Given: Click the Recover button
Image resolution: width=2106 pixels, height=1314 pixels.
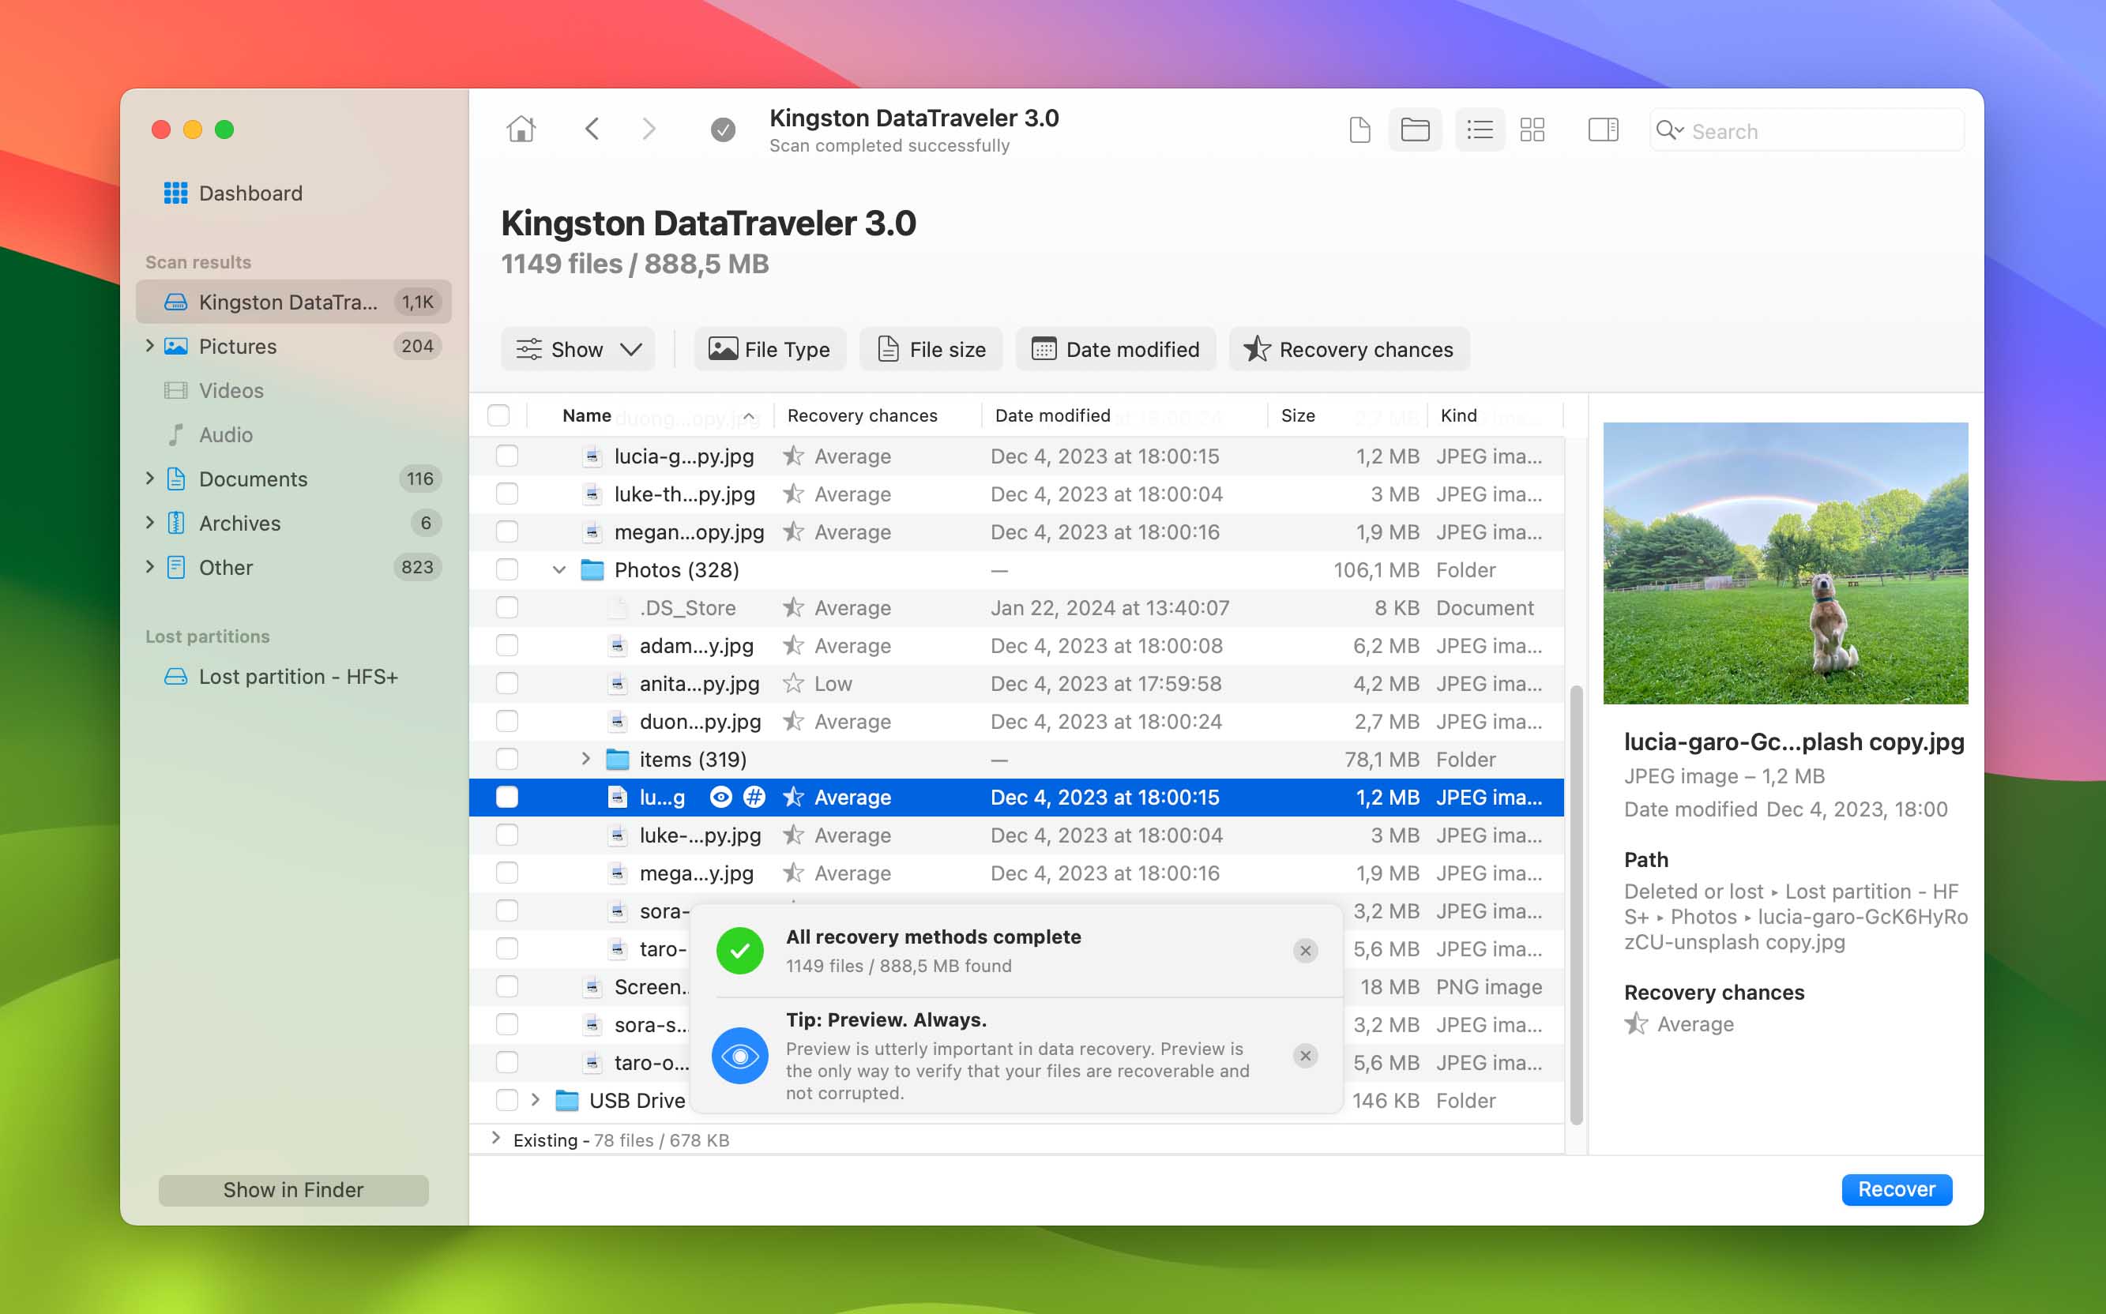Looking at the screenshot, I should point(1897,1188).
